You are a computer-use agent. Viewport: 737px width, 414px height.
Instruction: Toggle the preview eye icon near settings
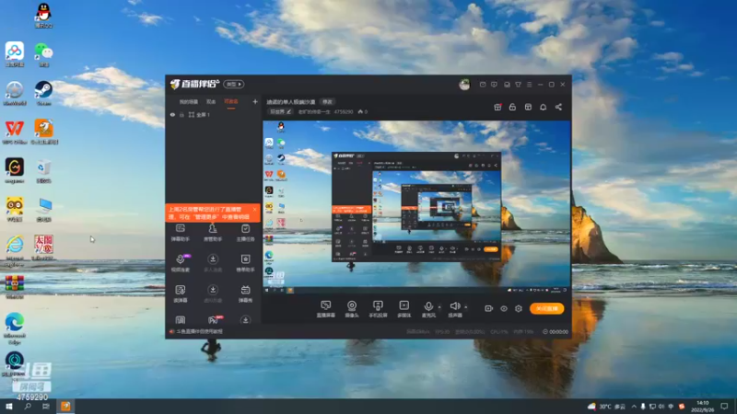pyautogui.click(x=504, y=308)
